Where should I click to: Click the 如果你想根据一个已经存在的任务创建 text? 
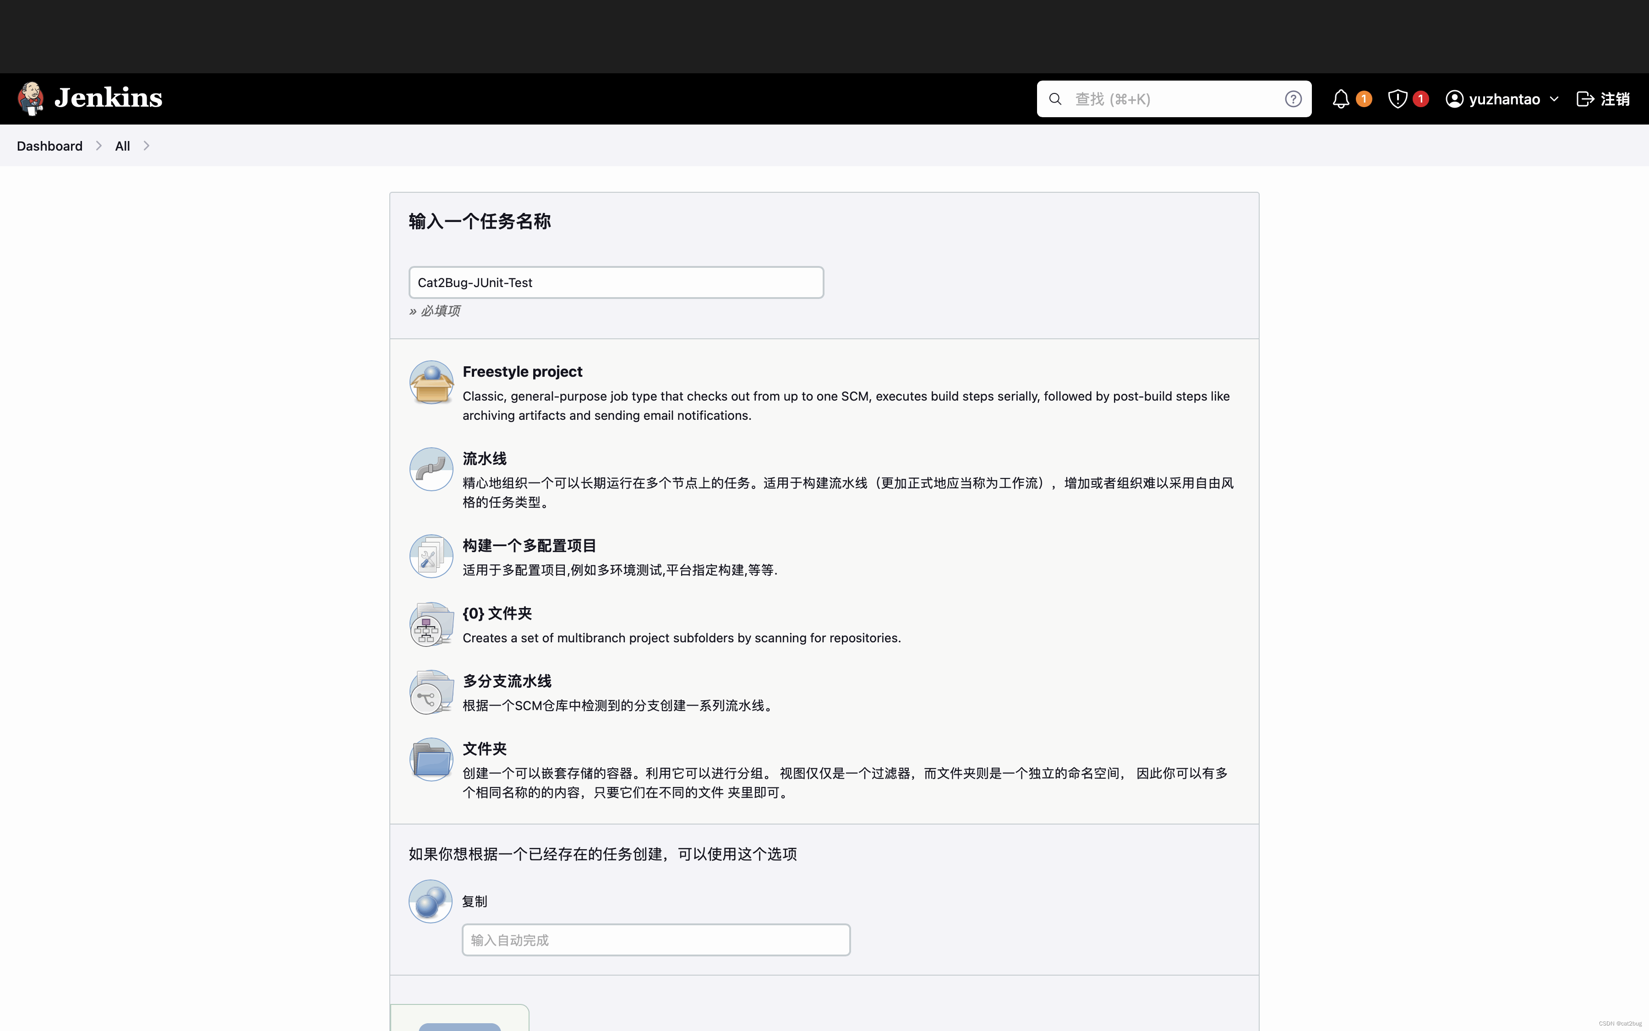click(x=602, y=854)
